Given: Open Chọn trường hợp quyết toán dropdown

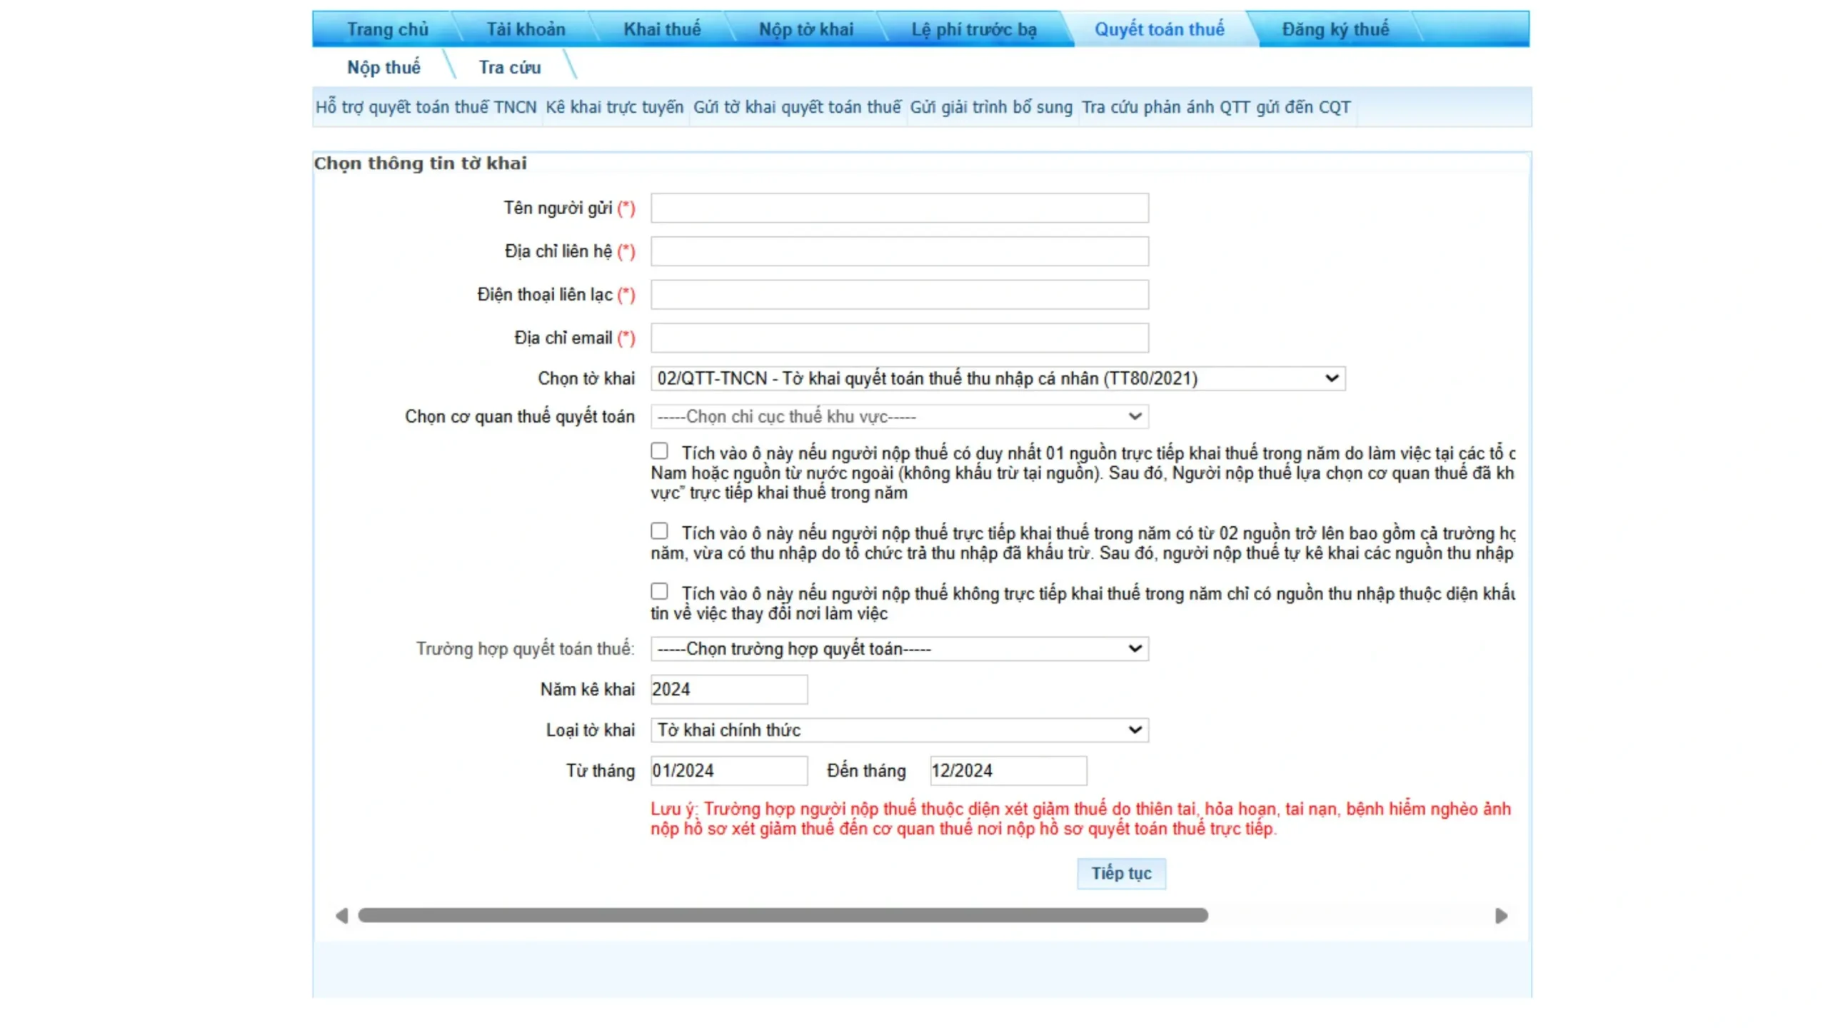Looking at the screenshot, I should (899, 648).
